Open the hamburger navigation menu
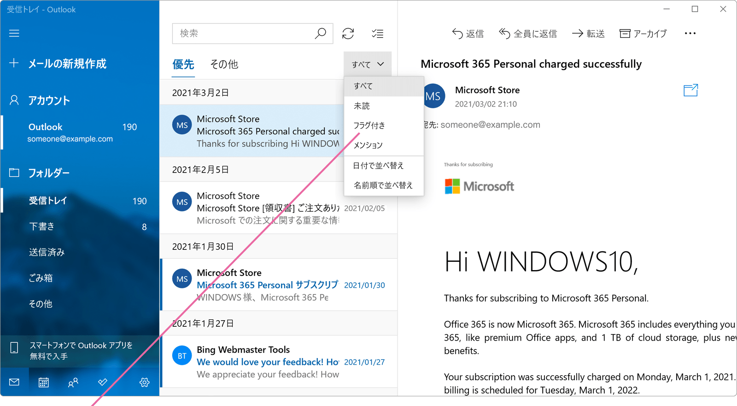Screen dimensions: 737x406 click(14, 33)
